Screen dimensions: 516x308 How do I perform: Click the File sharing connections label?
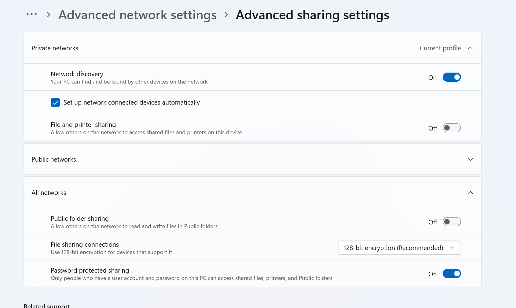(x=85, y=245)
